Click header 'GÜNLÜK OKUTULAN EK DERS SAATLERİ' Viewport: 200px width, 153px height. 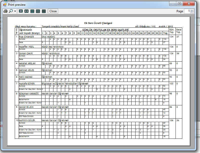(x=105, y=30)
